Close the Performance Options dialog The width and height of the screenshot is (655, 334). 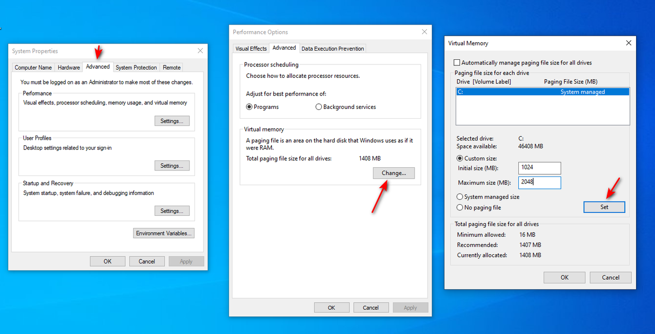tap(424, 32)
